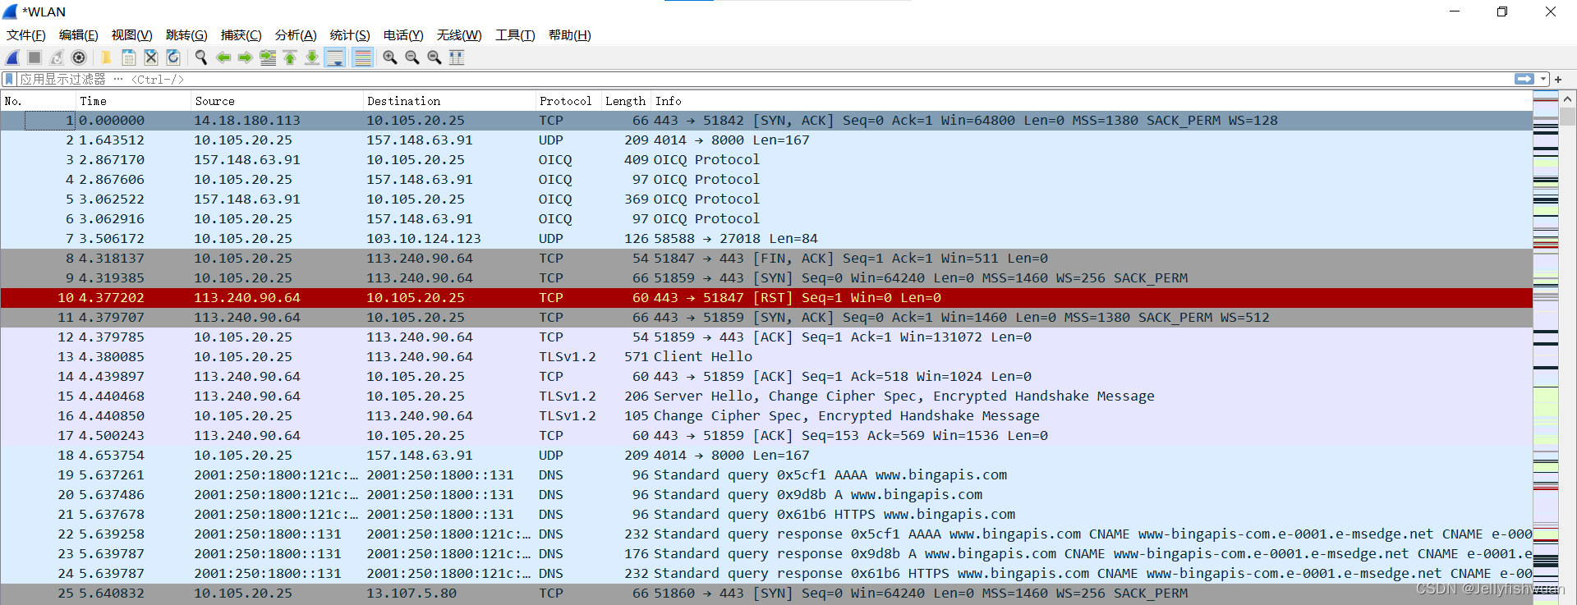Select packet 13 TLSv1.2 Client Hello
The image size is (1577, 605).
[766, 357]
